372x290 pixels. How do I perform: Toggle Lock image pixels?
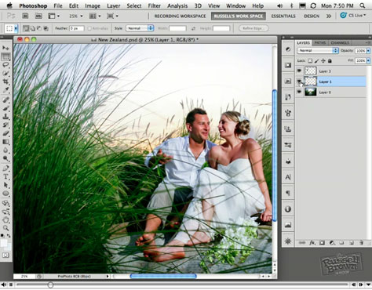click(316, 60)
